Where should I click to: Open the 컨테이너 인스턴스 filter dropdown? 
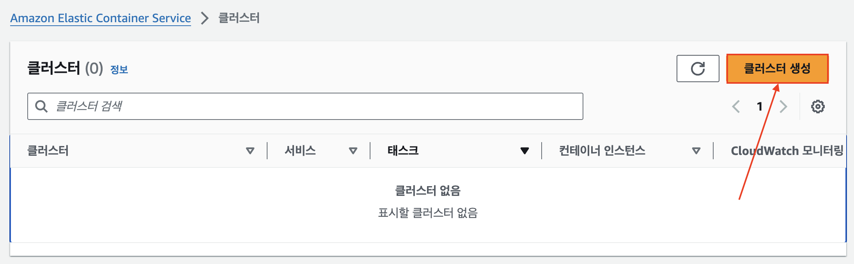coord(696,151)
